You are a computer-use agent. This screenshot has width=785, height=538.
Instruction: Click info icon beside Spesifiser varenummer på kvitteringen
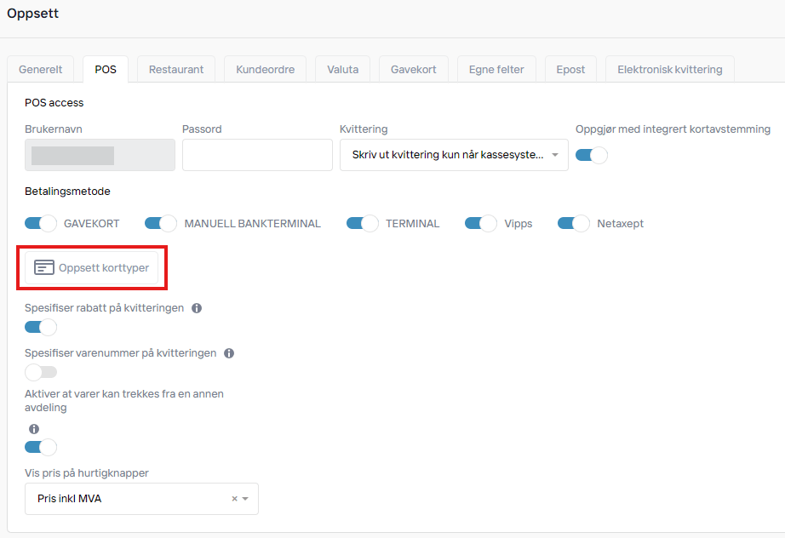tap(229, 353)
